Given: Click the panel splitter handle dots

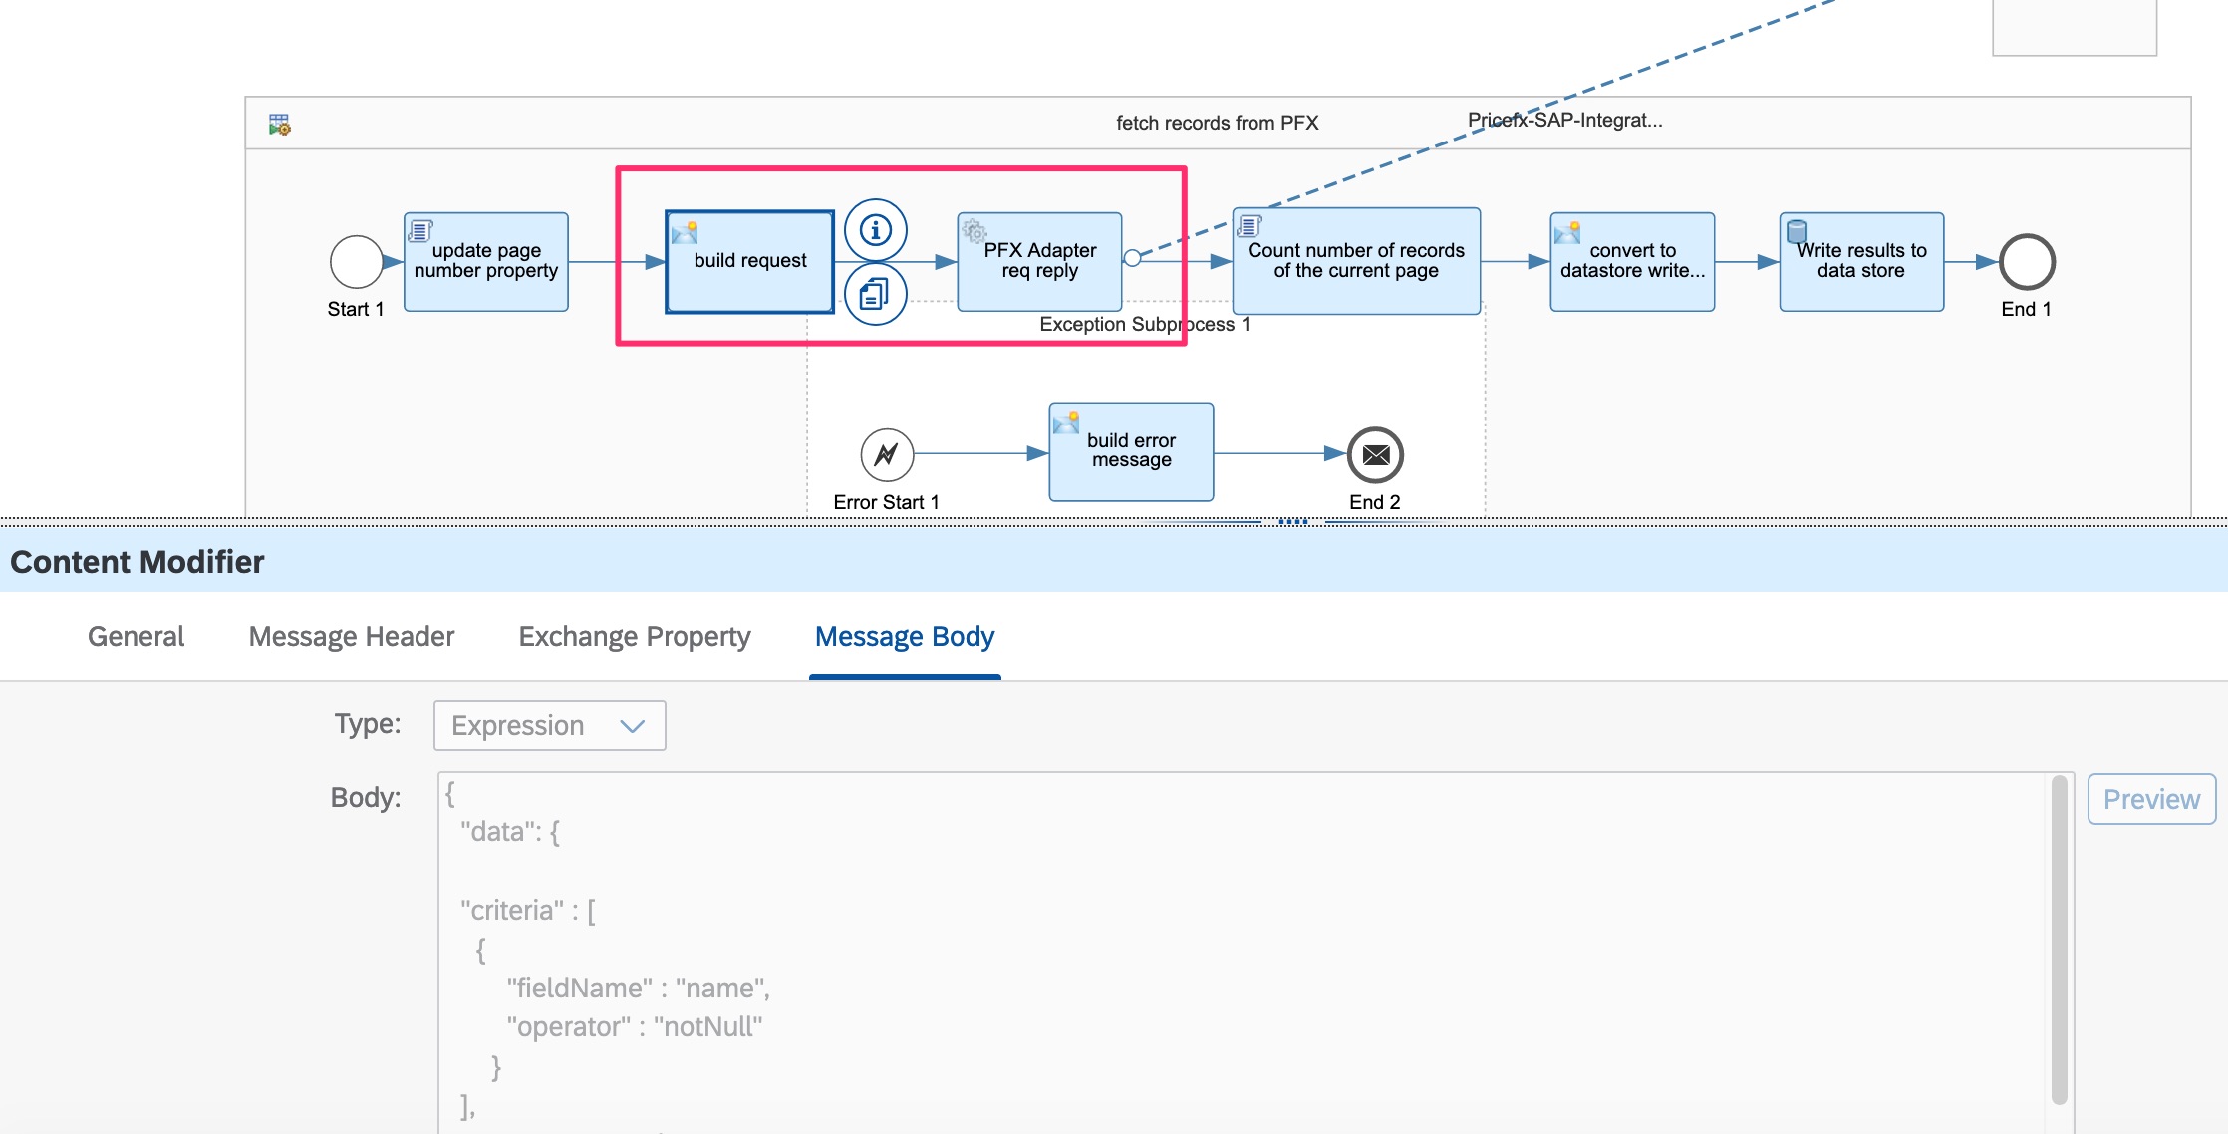Looking at the screenshot, I should pos(1292,521).
